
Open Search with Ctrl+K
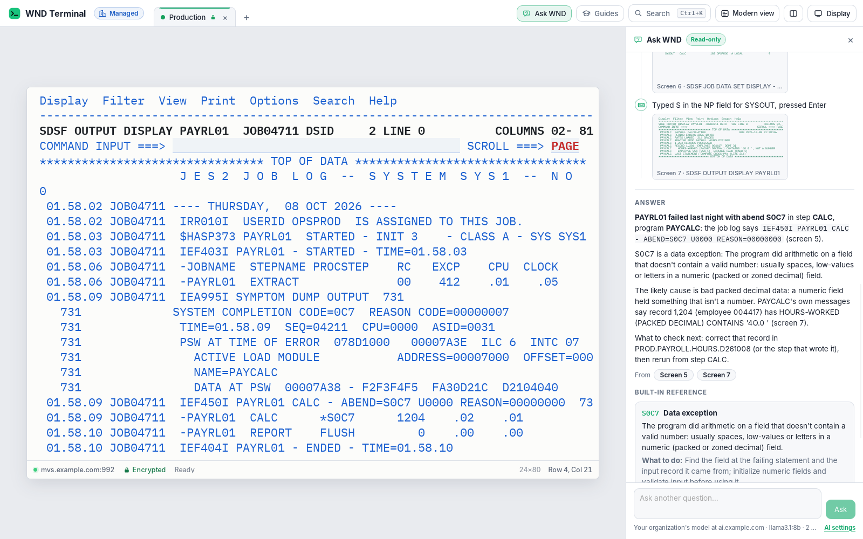point(669,13)
